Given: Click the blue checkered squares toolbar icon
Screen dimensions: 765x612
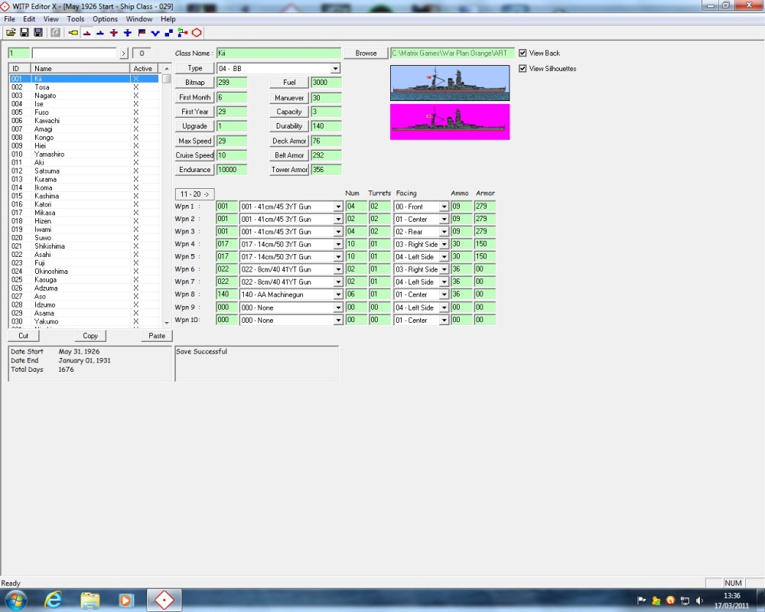Looking at the screenshot, I should pos(169,33).
